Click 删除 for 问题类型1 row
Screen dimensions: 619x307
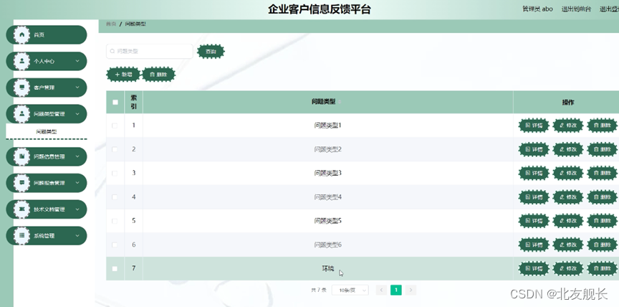(x=603, y=126)
